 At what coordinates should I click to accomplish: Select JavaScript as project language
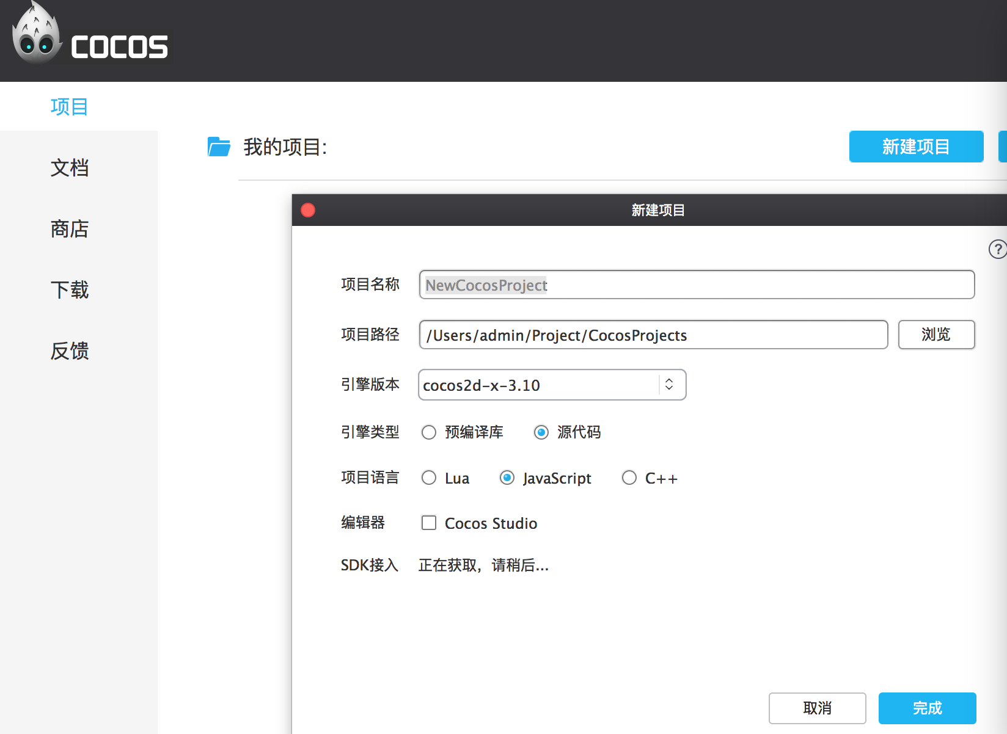[507, 478]
